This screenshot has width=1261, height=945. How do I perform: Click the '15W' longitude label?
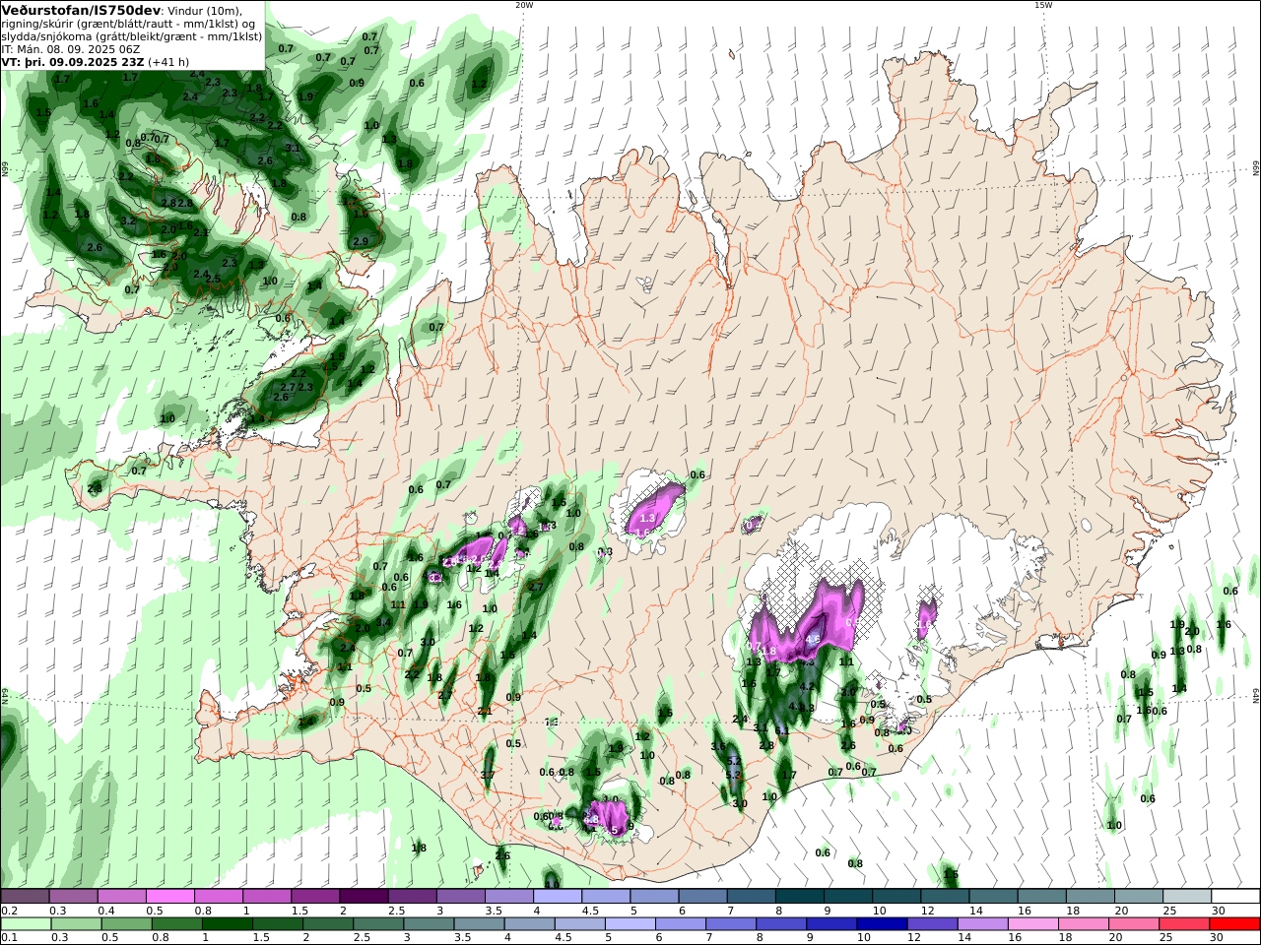tap(1043, 5)
